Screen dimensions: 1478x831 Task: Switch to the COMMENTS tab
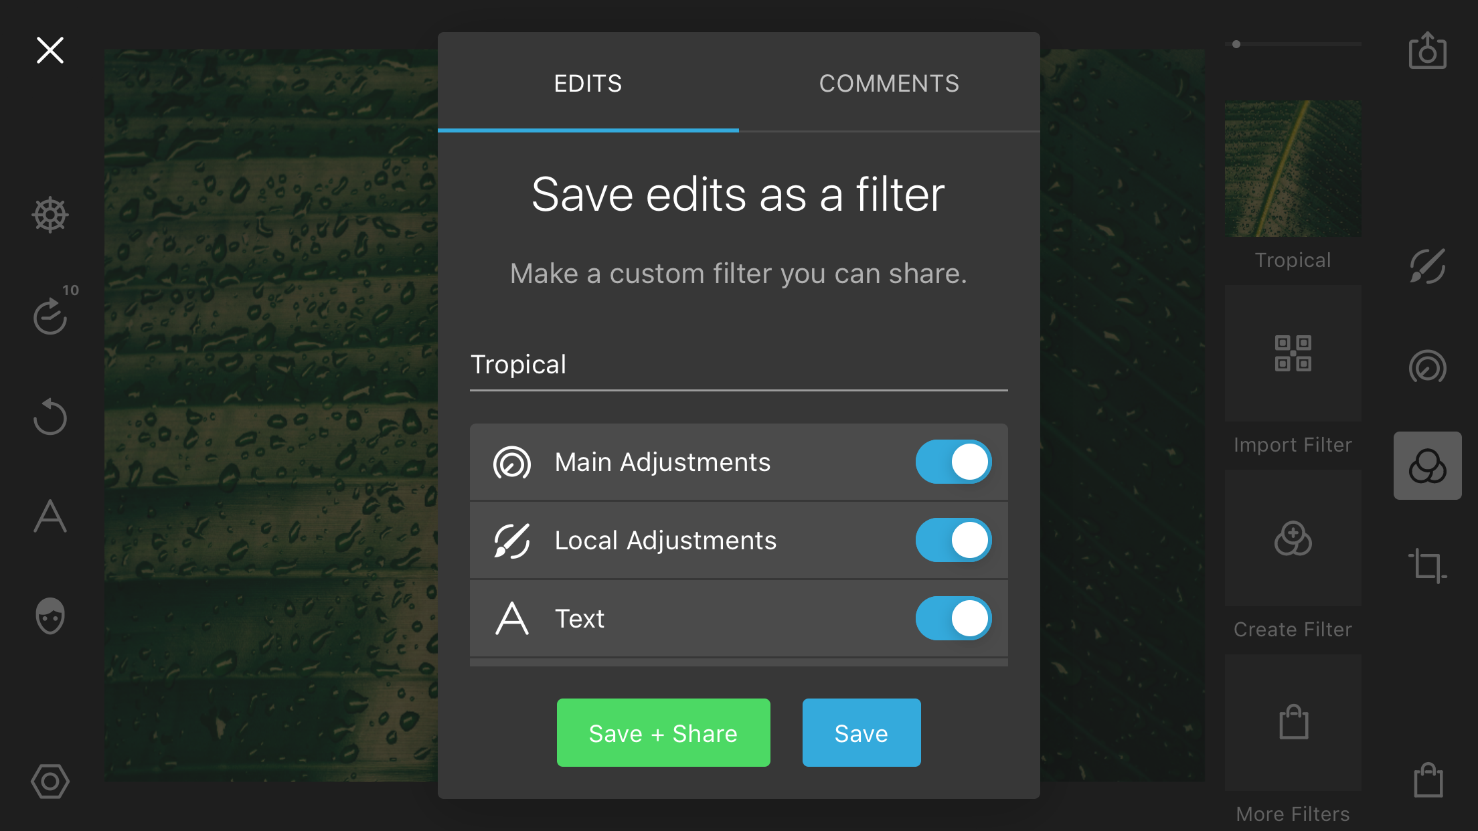(x=890, y=83)
